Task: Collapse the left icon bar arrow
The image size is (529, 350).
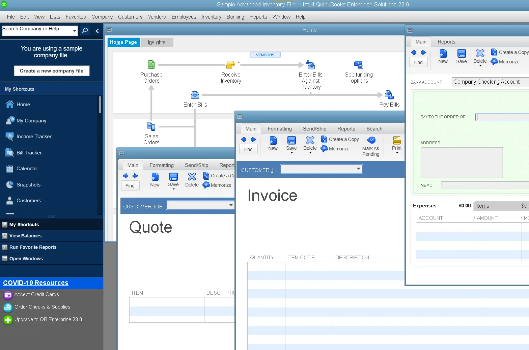Action: coord(97,31)
